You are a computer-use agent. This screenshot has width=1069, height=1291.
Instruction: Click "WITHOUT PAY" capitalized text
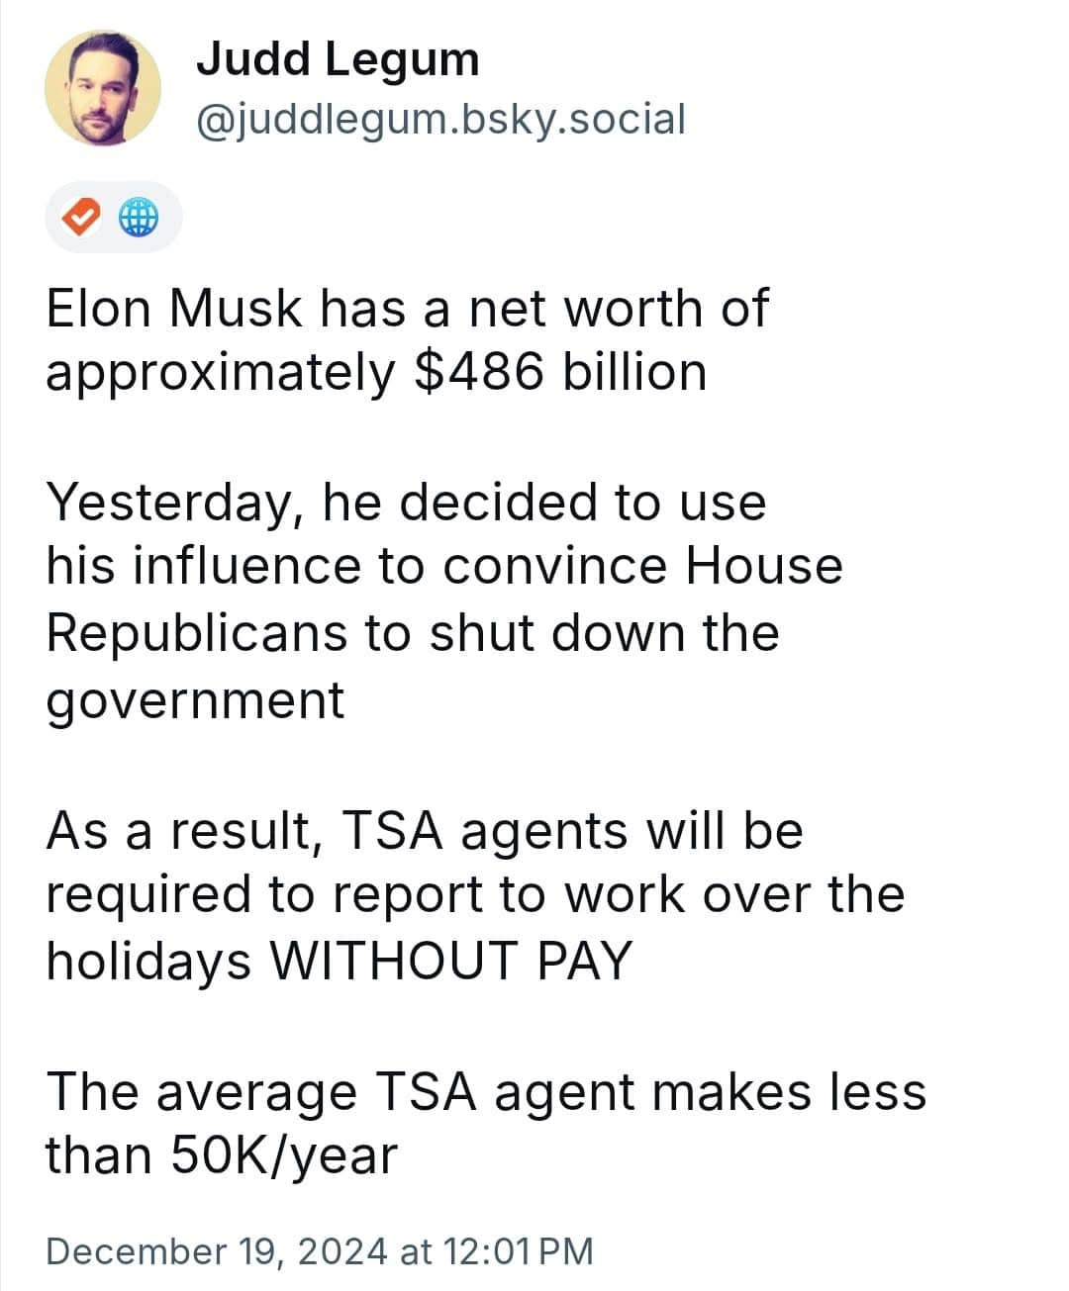coord(450,959)
